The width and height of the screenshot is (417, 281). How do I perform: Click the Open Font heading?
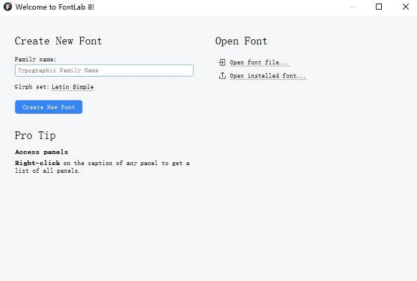(241, 41)
